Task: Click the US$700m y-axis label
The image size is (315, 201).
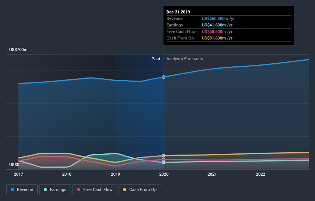Action: tap(18, 49)
